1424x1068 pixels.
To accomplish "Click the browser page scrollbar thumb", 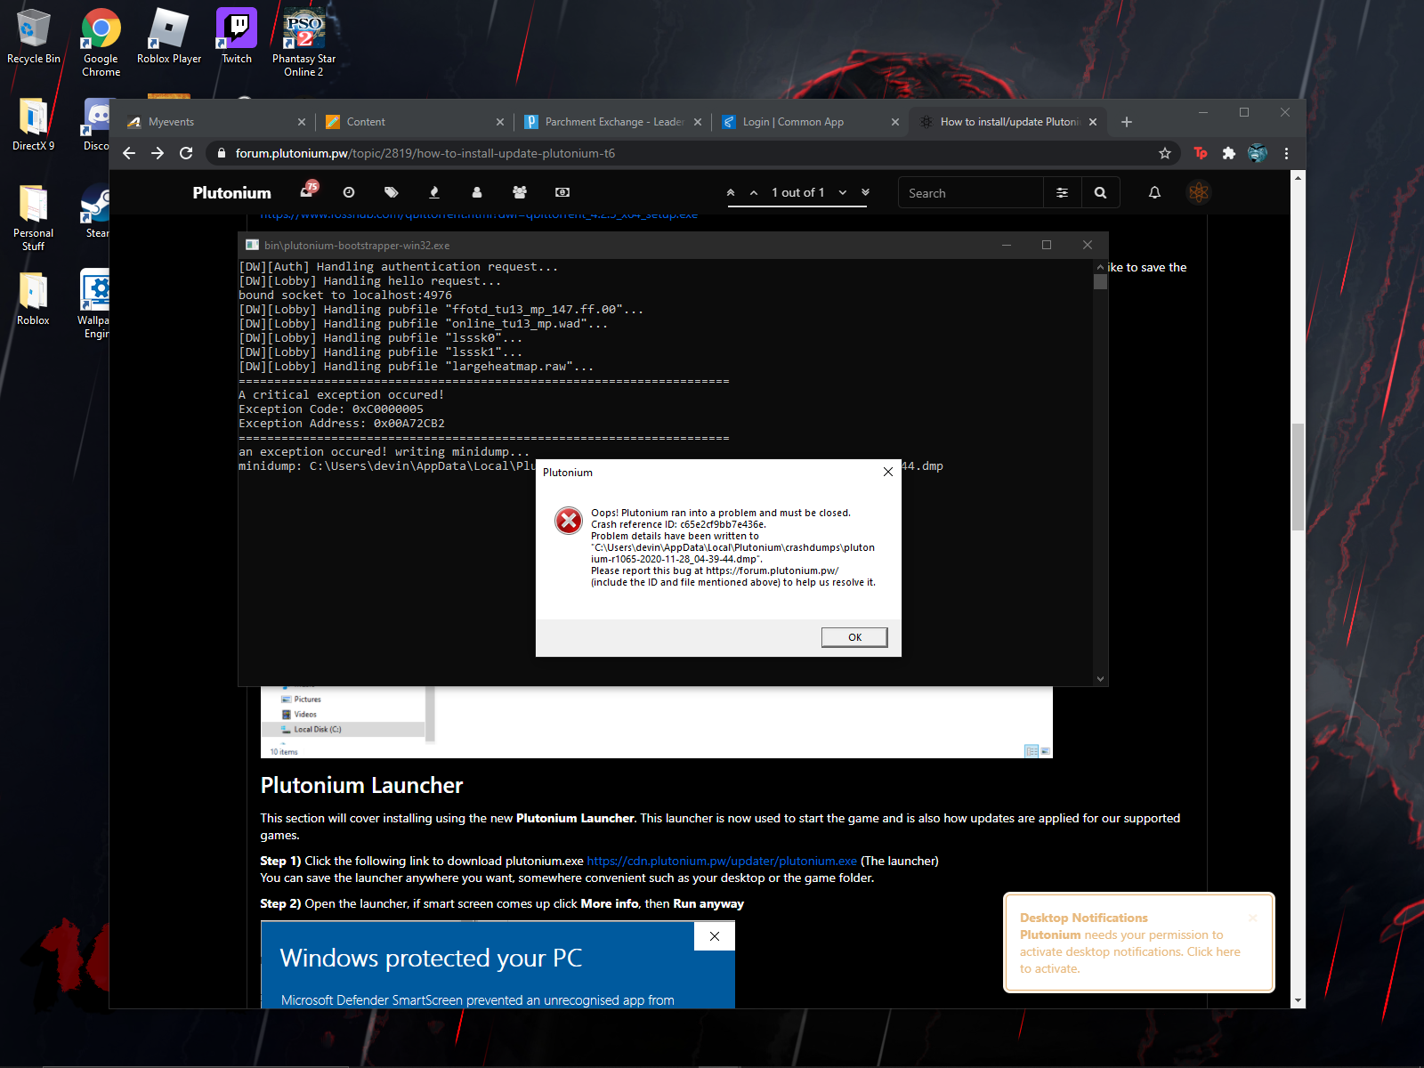I will [x=1299, y=477].
